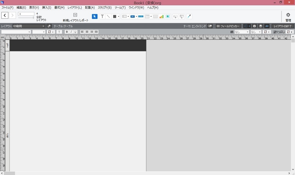Select the Button tool
295x175 pixels.
(x=133, y=16)
